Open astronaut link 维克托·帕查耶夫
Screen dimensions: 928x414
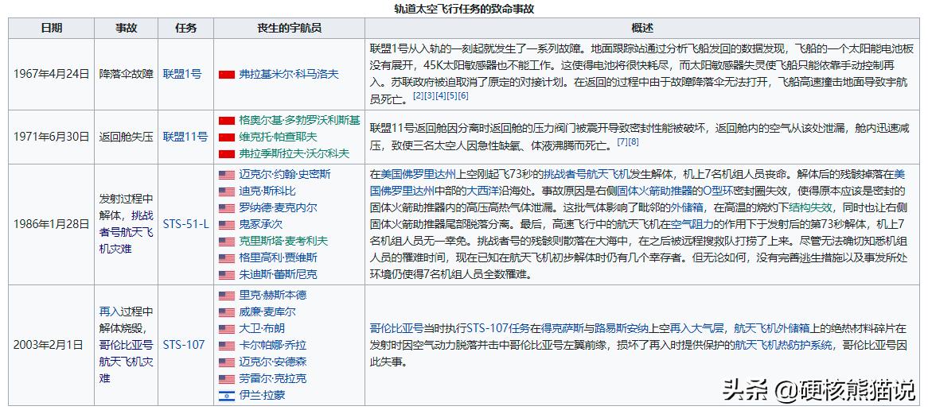(278, 137)
